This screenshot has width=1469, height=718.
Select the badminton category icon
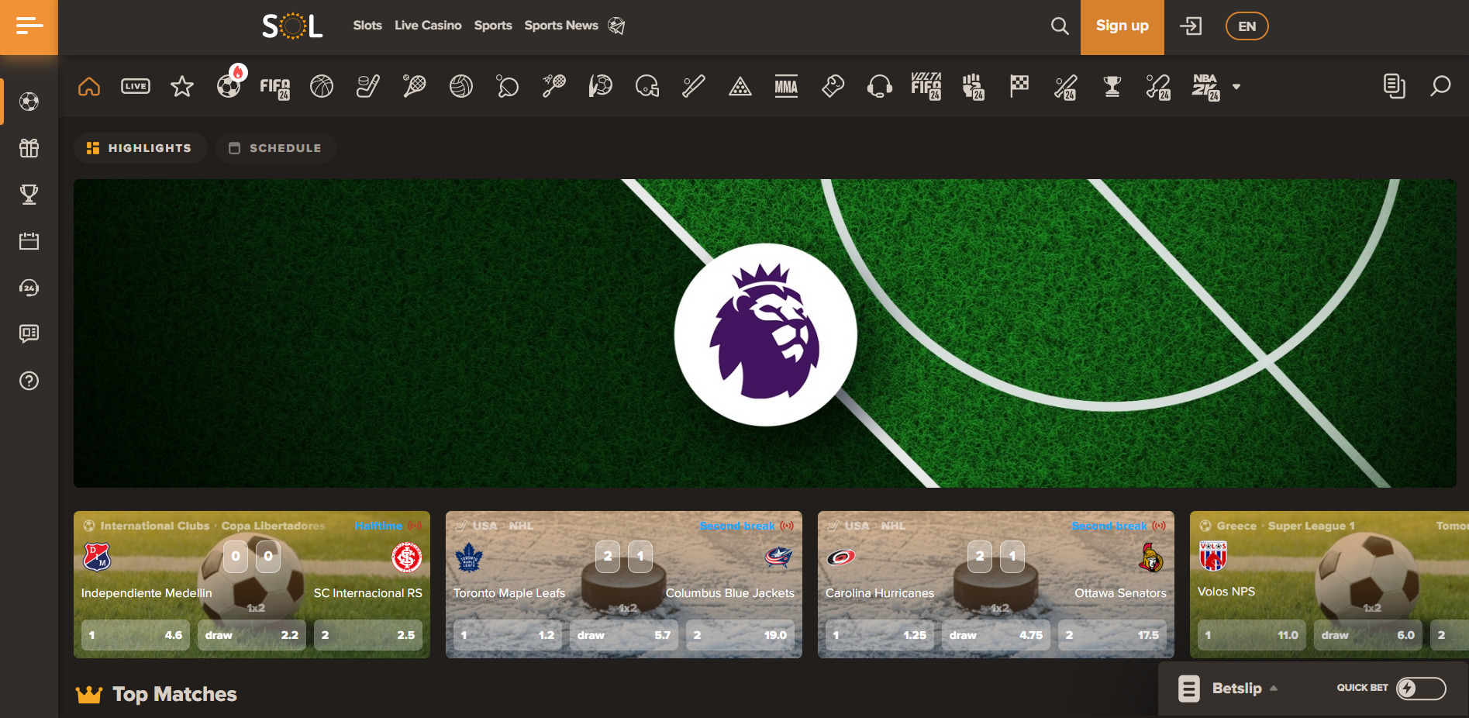click(554, 86)
